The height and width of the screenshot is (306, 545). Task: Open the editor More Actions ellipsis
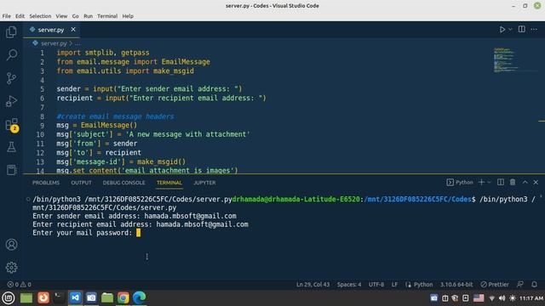click(534, 30)
